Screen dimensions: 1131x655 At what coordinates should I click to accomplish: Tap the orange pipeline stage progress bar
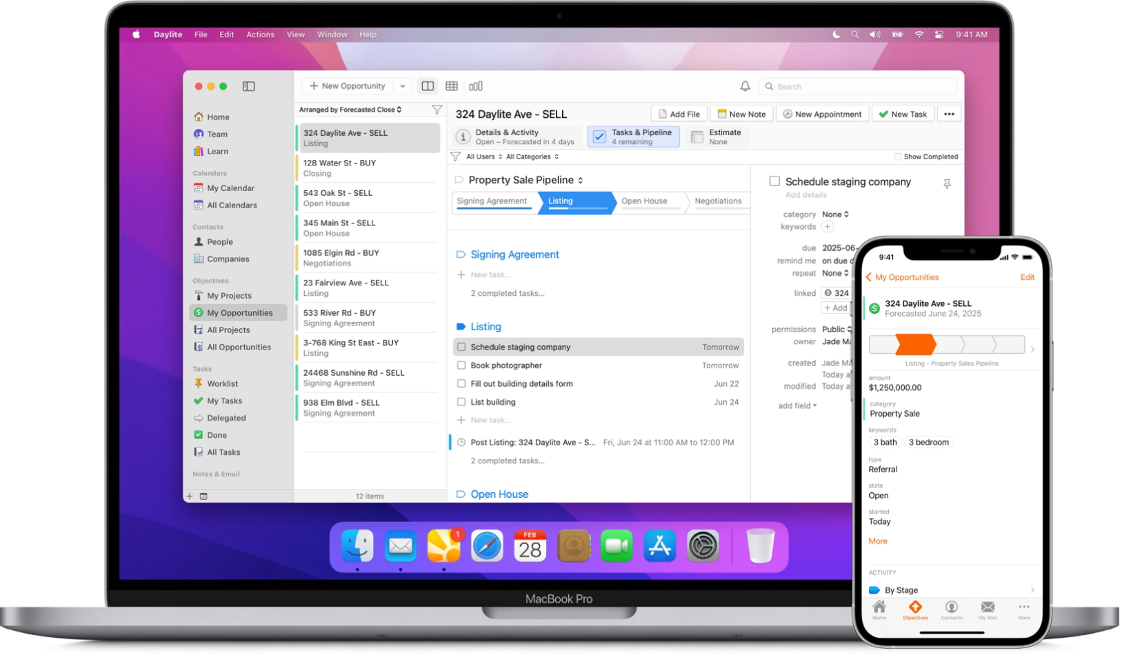coord(915,344)
